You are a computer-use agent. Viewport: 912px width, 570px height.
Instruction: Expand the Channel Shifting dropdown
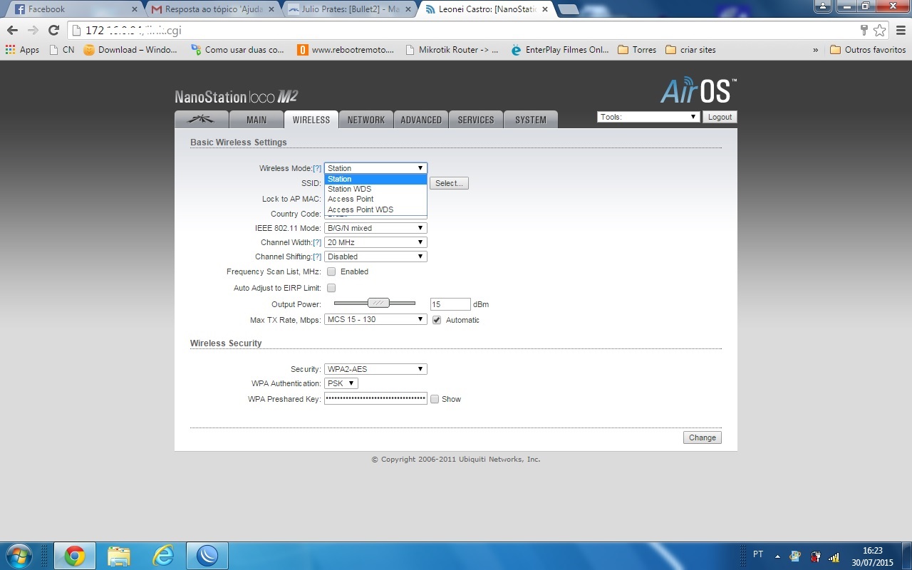[x=375, y=256]
